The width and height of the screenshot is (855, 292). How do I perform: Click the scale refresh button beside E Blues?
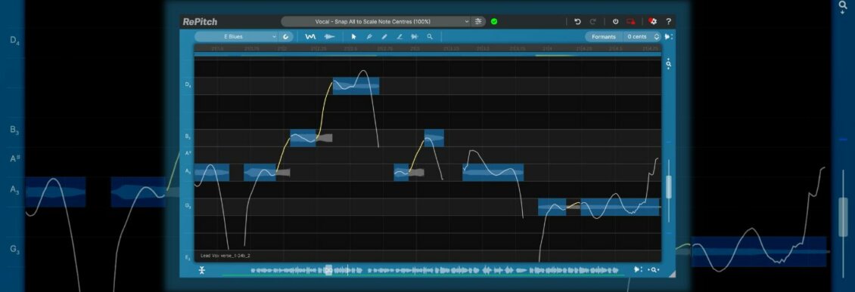286,36
